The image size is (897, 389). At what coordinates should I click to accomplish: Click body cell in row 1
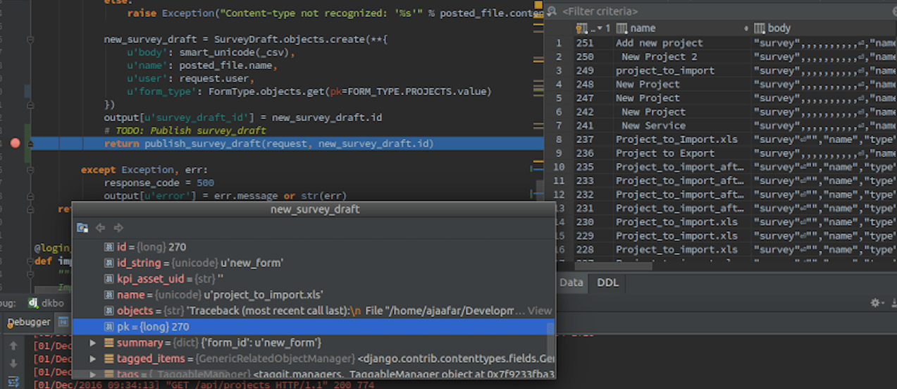(x=824, y=43)
